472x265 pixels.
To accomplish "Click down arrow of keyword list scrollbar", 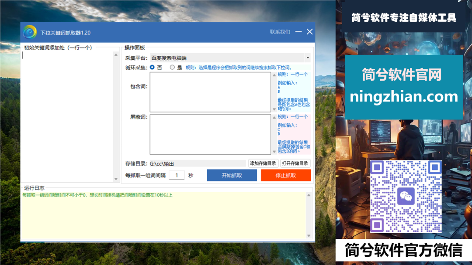I will pyautogui.click(x=116, y=179).
